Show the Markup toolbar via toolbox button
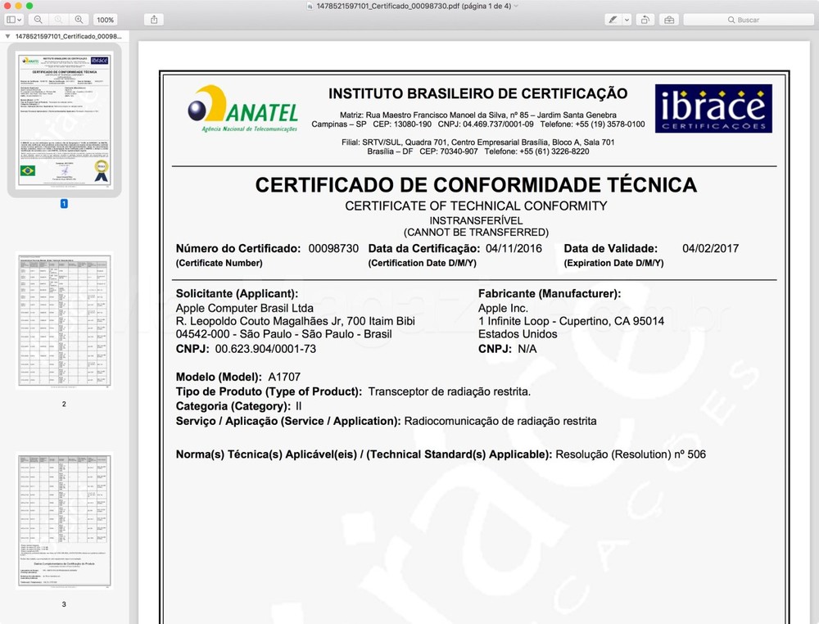 click(669, 19)
